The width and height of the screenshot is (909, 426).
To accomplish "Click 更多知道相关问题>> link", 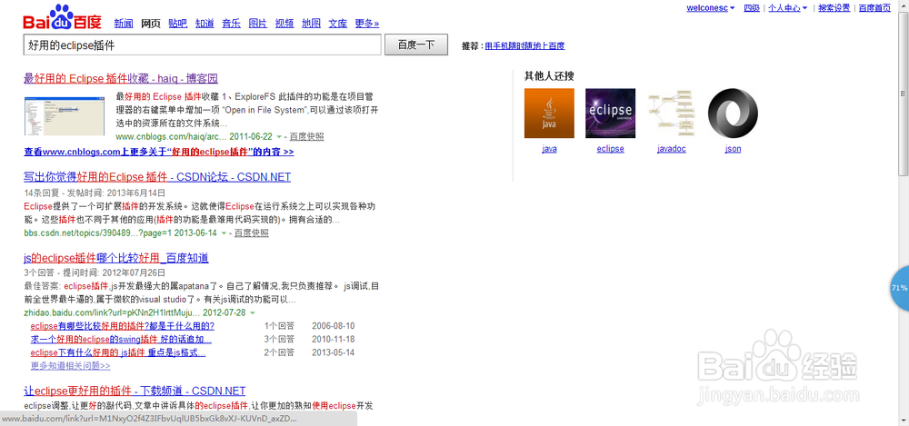I will pos(70,366).
